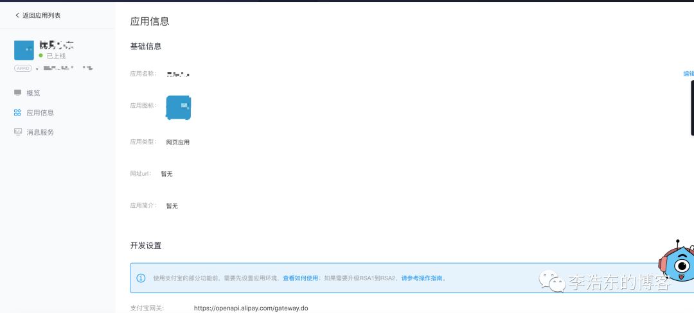
Task: Open 请参考操作指南 link
Action: point(422,278)
